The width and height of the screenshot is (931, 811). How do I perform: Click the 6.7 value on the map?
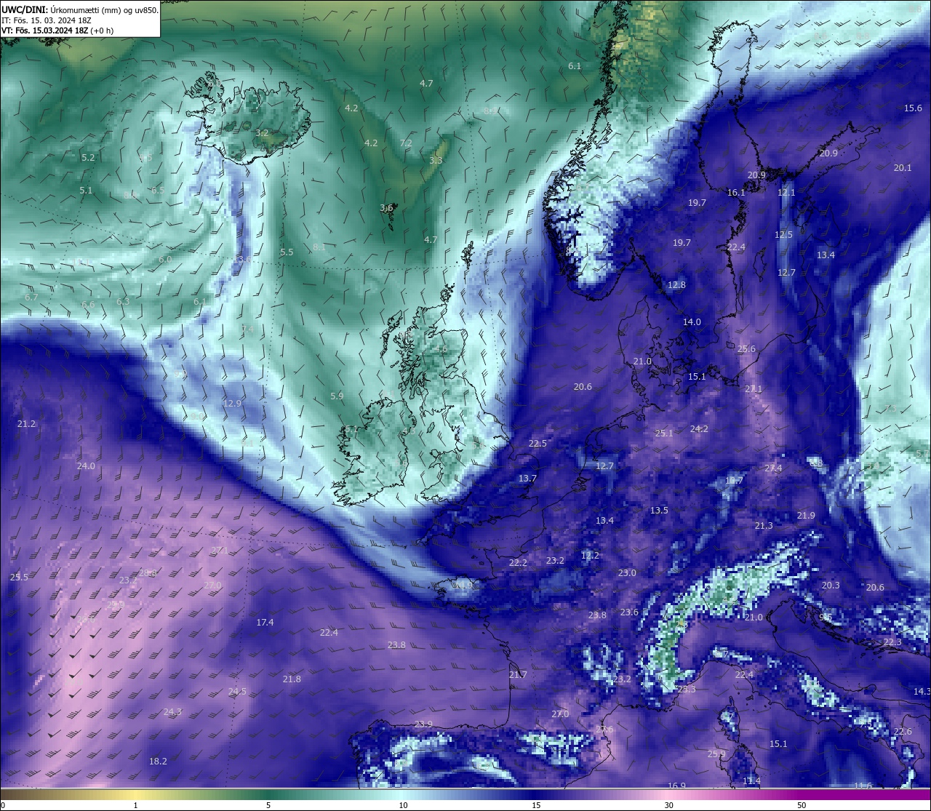click(31, 297)
